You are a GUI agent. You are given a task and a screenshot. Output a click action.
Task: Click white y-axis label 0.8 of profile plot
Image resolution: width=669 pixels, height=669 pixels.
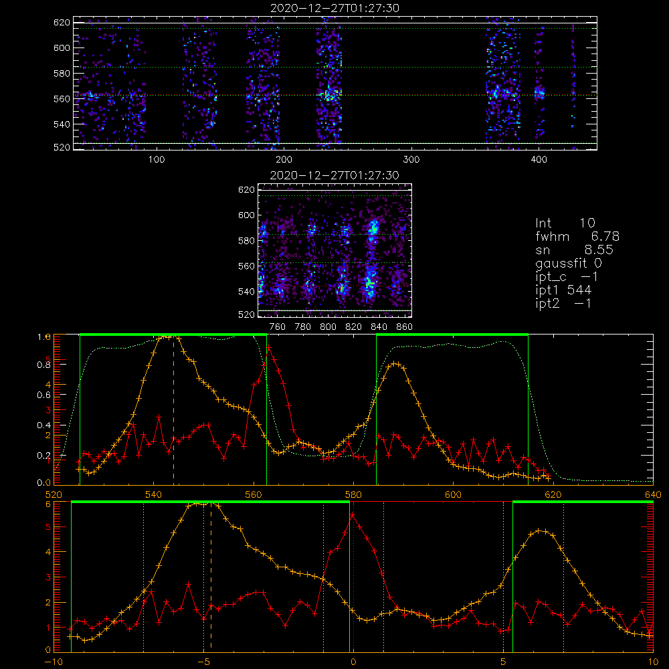(43, 365)
